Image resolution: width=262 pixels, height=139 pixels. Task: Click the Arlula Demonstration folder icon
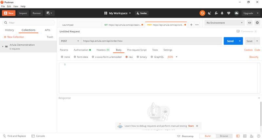point(6,46)
